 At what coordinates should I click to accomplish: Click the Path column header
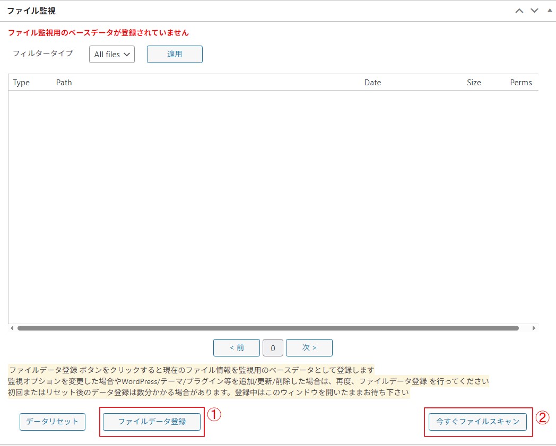64,83
